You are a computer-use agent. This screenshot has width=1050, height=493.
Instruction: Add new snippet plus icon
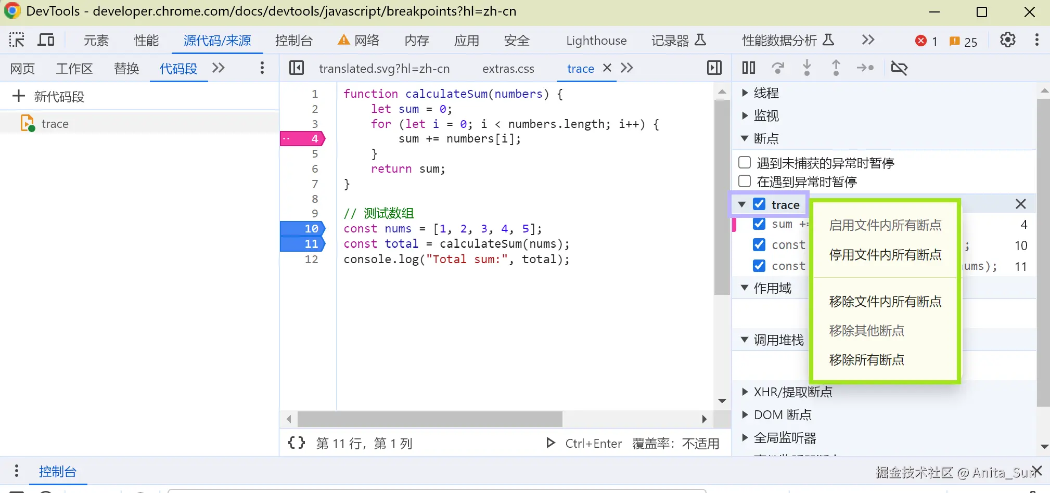(x=19, y=96)
